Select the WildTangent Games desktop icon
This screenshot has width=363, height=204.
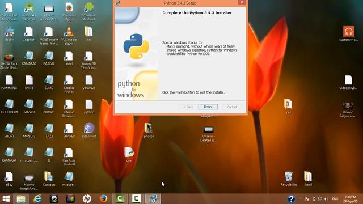click(49, 36)
